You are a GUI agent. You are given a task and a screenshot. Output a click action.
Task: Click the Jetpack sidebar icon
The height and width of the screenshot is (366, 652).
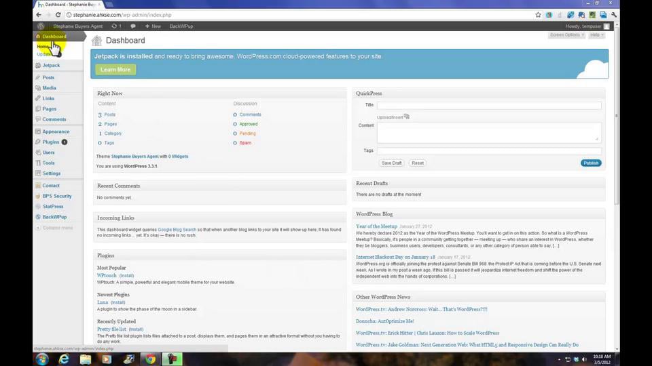point(38,65)
